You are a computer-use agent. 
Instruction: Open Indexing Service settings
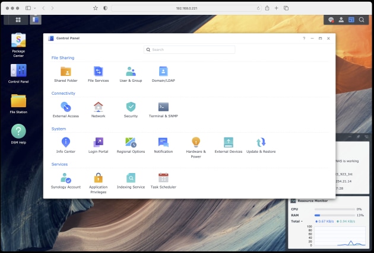click(x=131, y=181)
